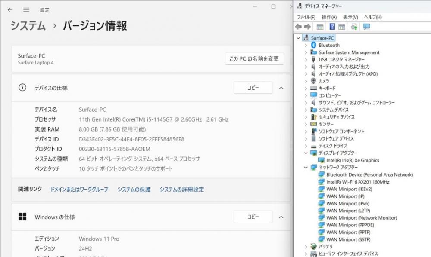The image size is (431, 257).
Task: Expand the Bluetooth category
Action: (x=306, y=45)
